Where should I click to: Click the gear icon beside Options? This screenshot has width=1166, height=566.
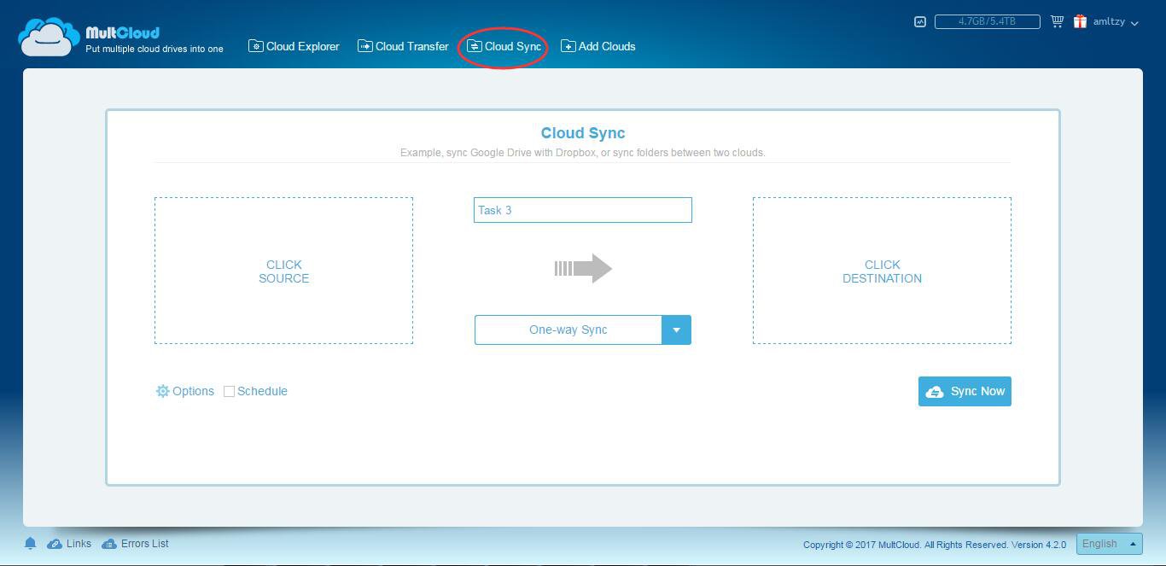(162, 391)
